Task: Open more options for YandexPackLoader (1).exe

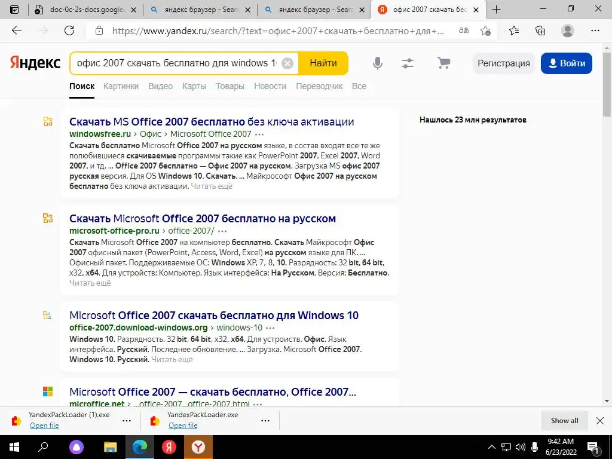Action: 127,421
